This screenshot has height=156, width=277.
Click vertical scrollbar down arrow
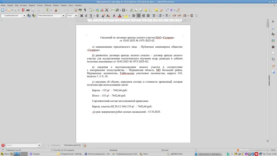pos(267,141)
